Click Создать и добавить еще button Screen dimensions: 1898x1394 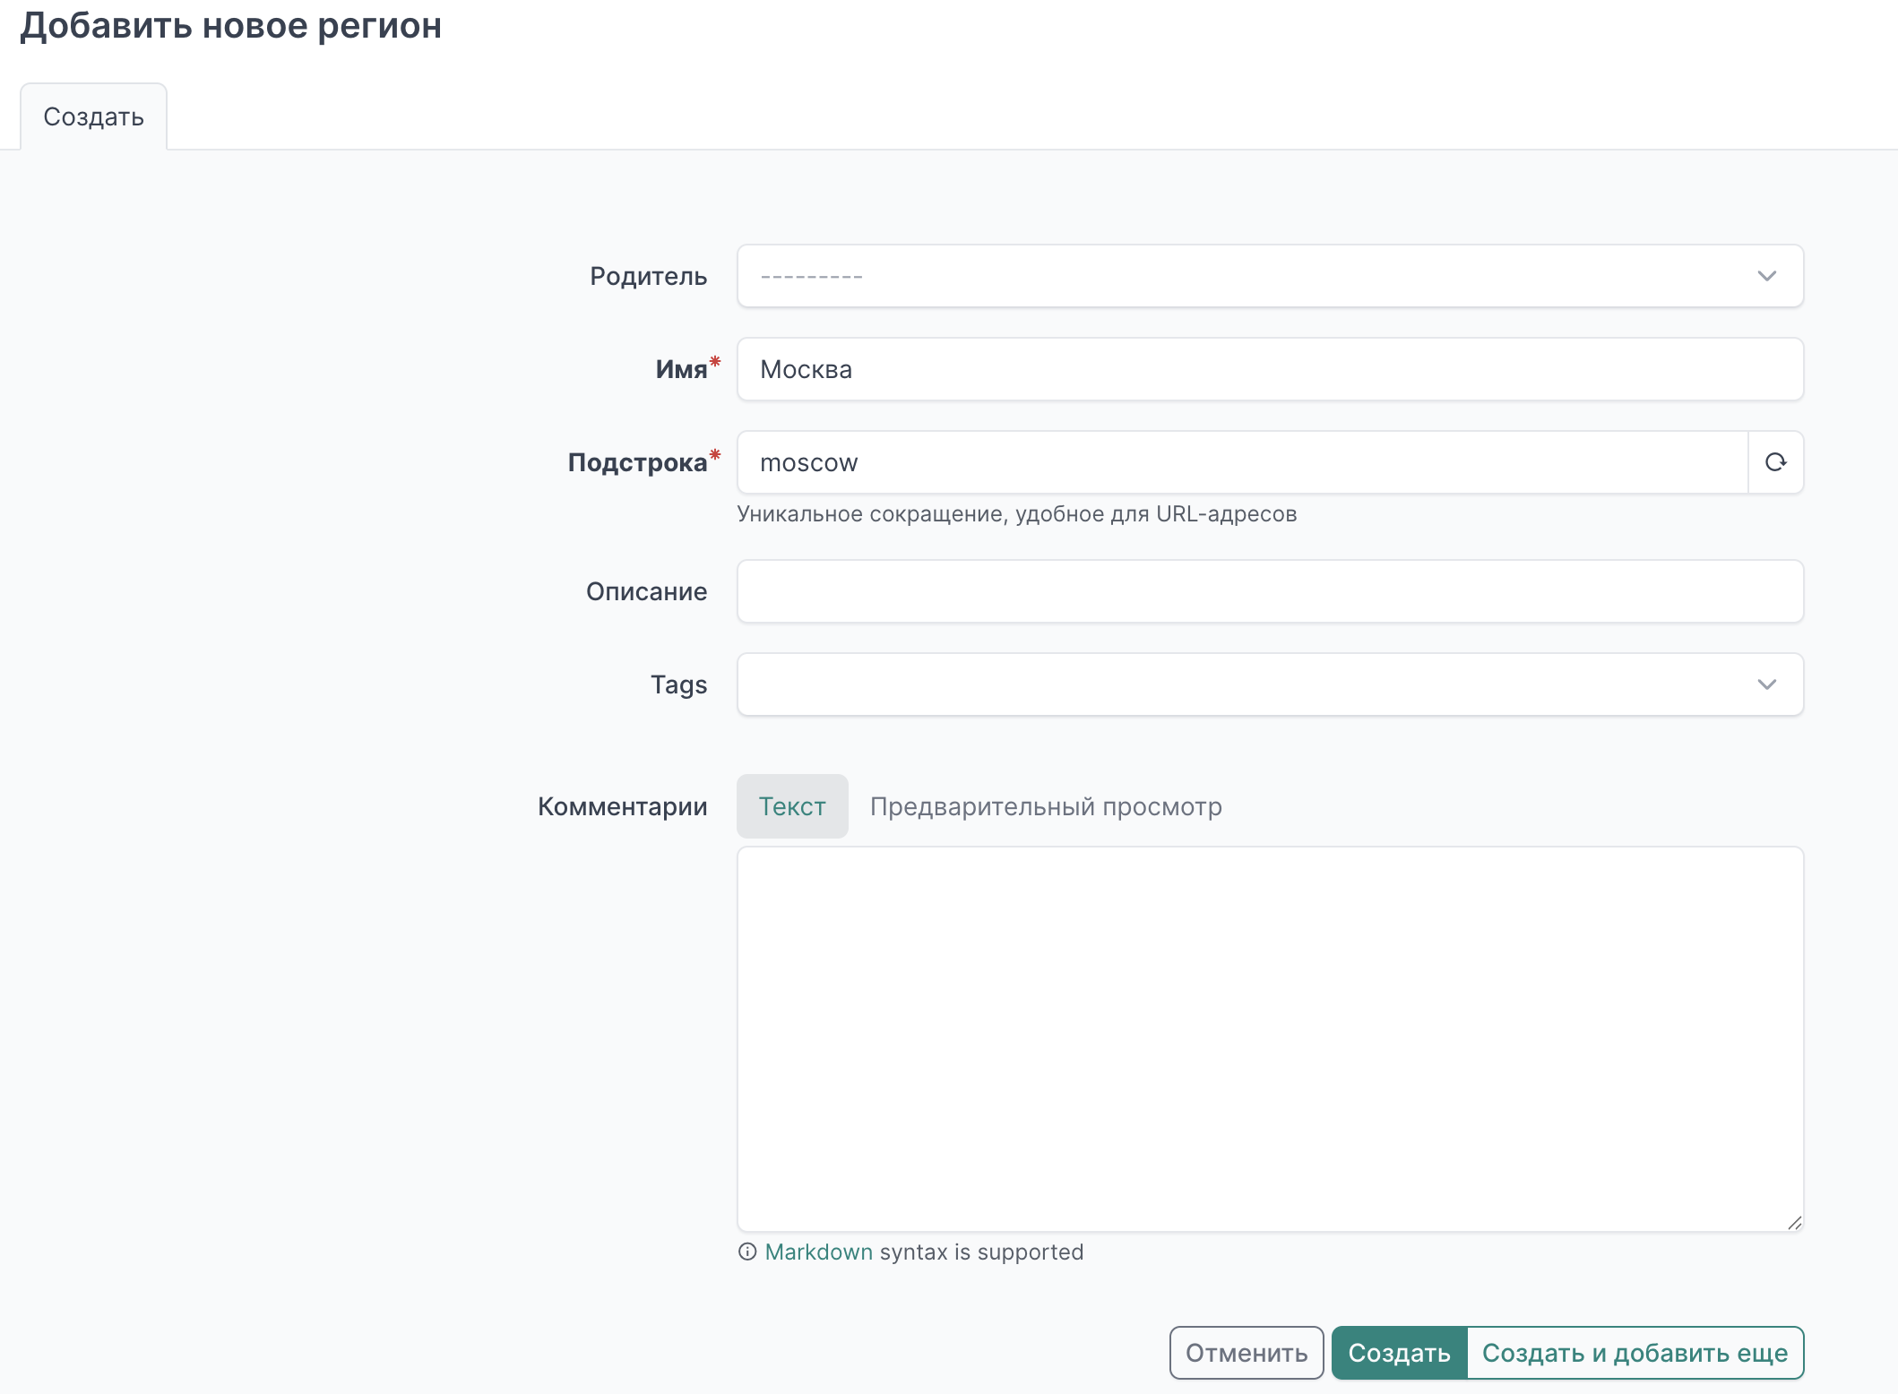coord(1635,1353)
